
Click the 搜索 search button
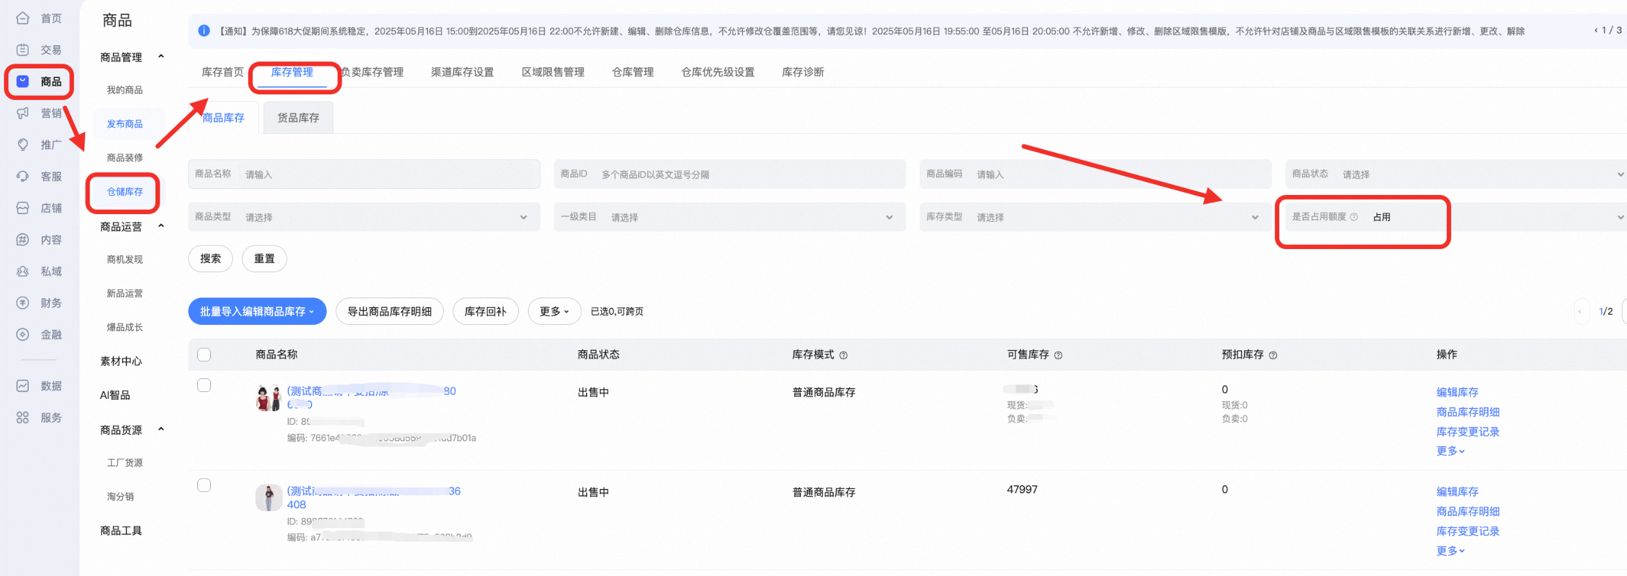coord(210,259)
